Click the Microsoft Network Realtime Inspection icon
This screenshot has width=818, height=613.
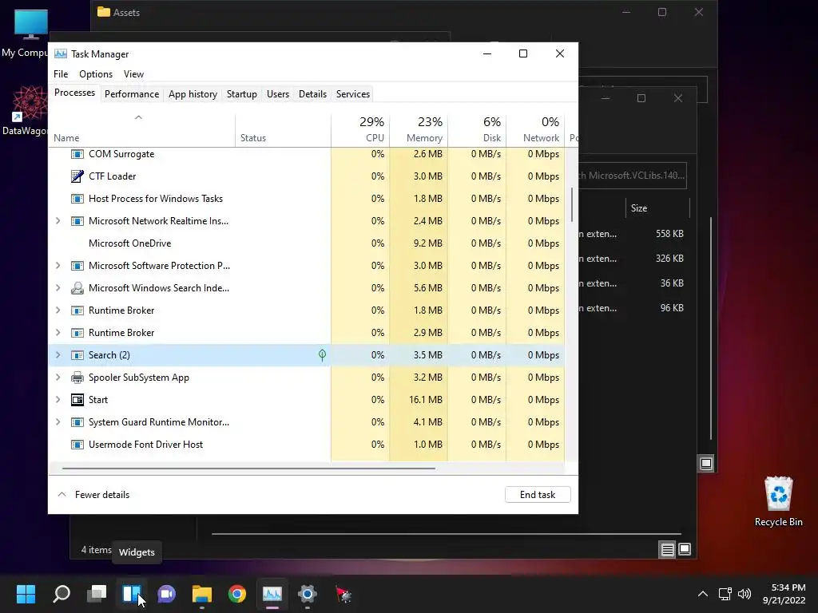77,221
